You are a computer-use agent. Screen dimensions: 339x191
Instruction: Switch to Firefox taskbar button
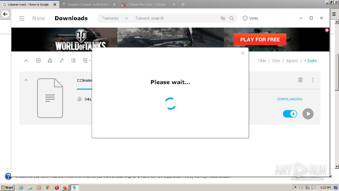tap(65, 188)
